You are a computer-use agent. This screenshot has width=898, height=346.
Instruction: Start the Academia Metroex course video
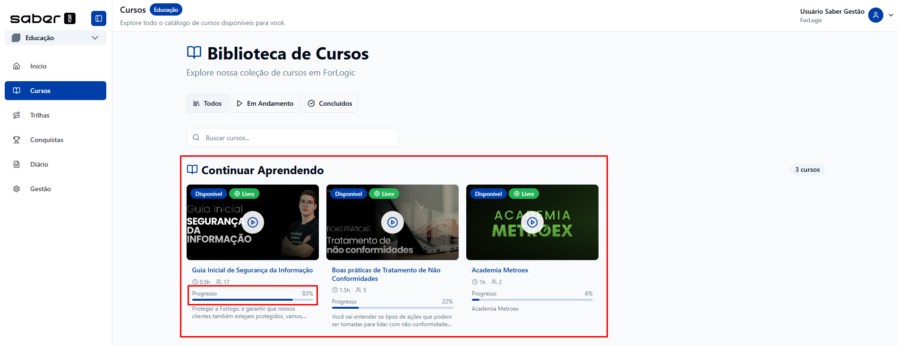coord(532,222)
